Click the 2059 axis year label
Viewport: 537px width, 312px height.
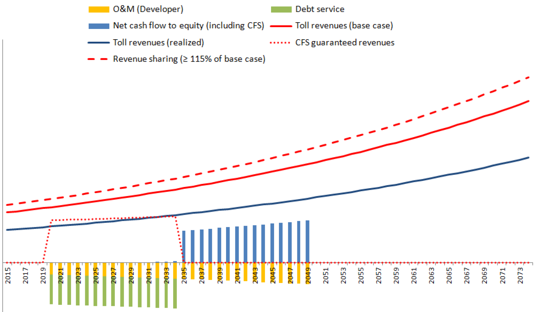[396, 276]
